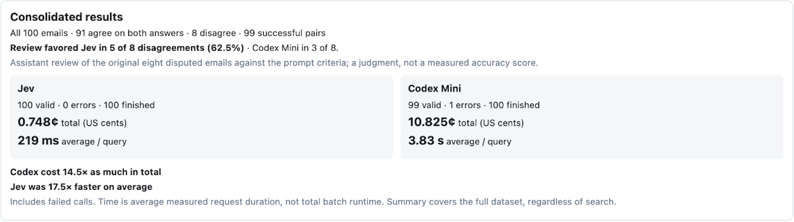Image resolution: width=794 pixels, height=222 pixels.
Task: Click the 'Includes failed calls.' footnote
Action: pos(313,202)
